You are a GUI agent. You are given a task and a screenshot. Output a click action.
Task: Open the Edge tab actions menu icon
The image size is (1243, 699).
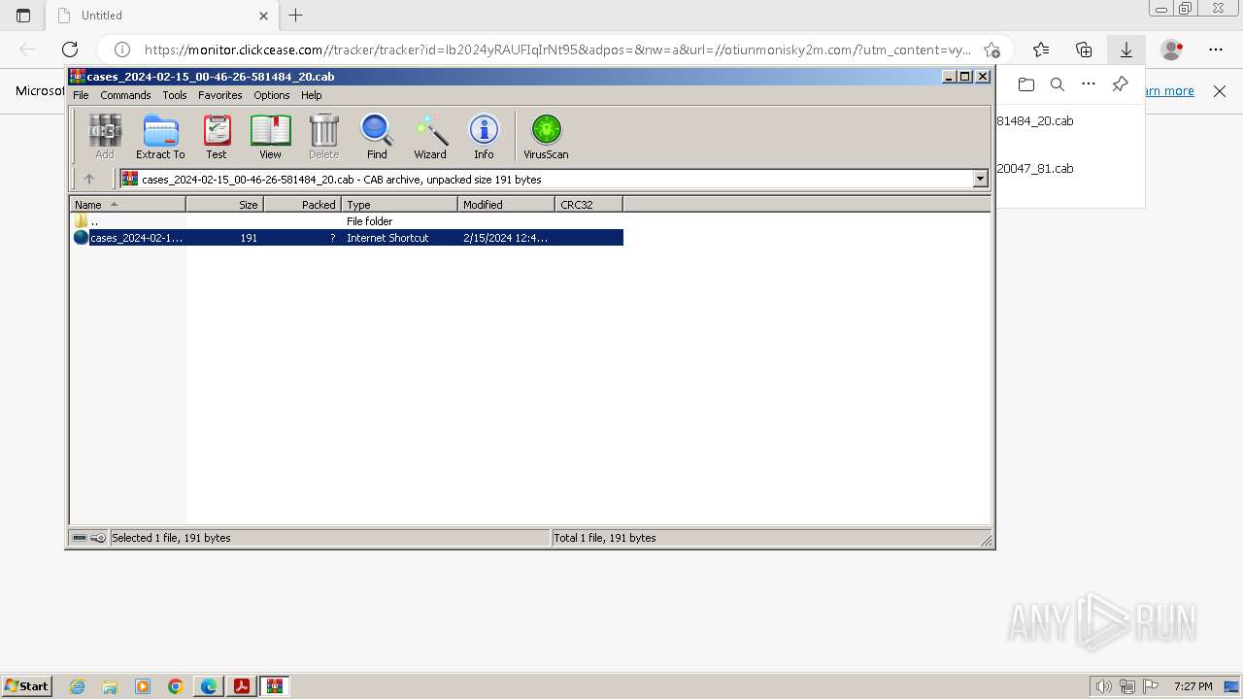23,16
